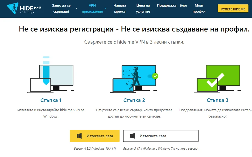Click yellow 'Изтеглете сега' download button
This screenshot has width=252, height=157.
(95, 136)
